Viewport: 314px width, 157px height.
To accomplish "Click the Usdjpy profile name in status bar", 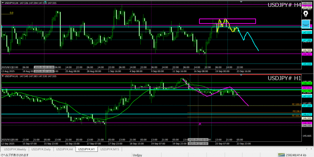I will (x=137, y=155).
